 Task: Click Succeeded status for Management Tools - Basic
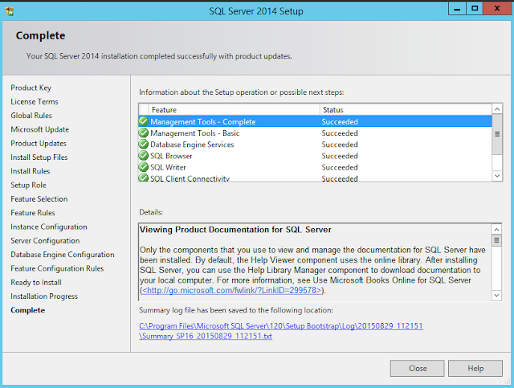(340, 133)
